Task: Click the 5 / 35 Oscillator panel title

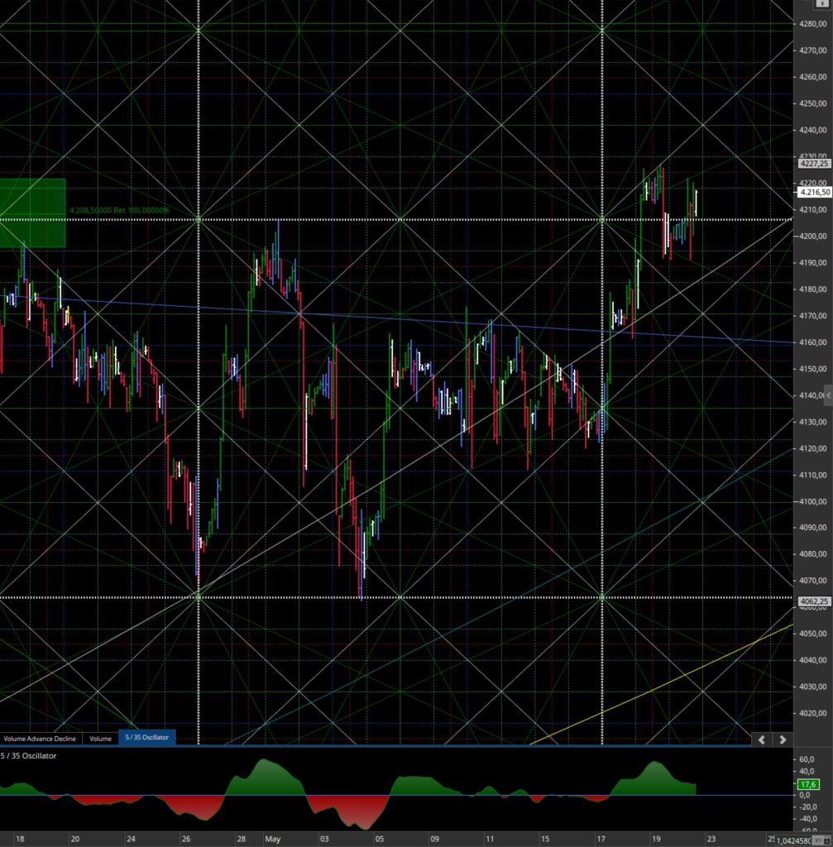Action: point(29,756)
